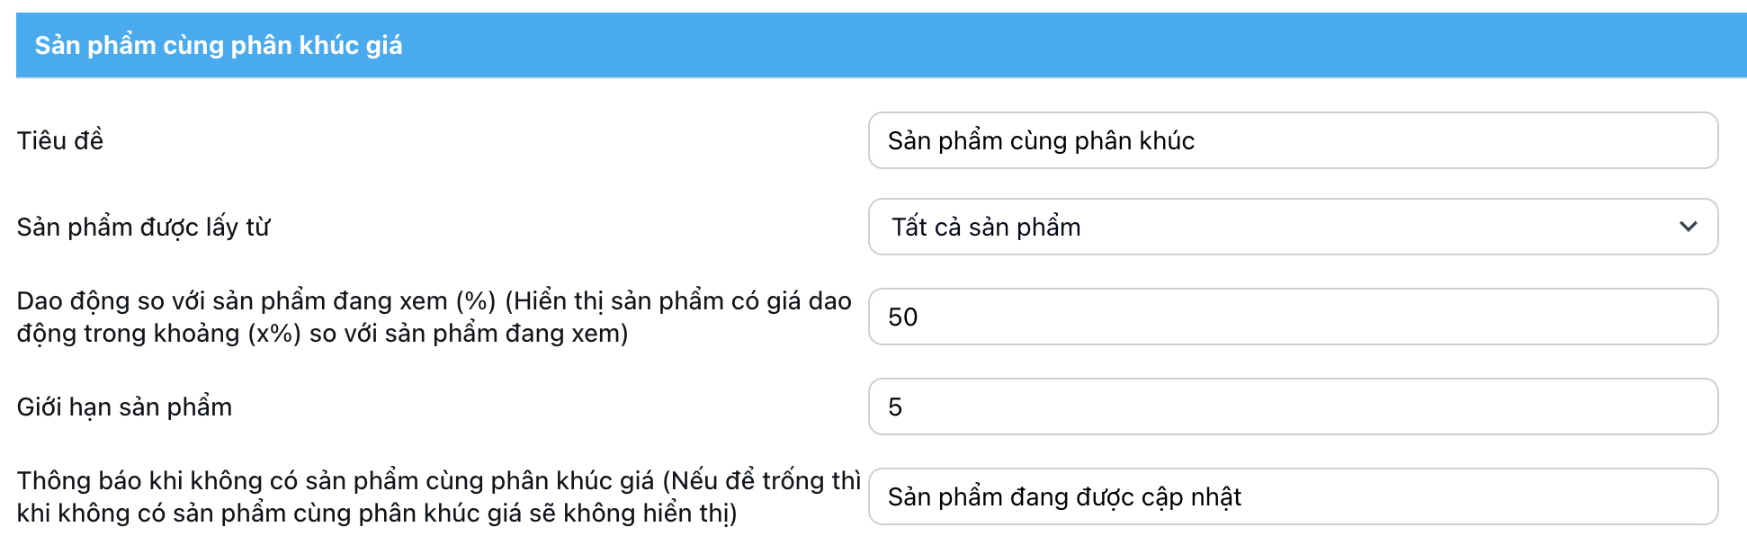This screenshot has height=554, width=1747.
Task: Click the "Tất cả sản phẩm" selected option text
Action: pyautogui.click(x=986, y=227)
